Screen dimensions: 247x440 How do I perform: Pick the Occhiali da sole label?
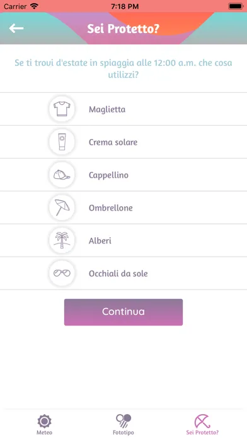(118, 274)
